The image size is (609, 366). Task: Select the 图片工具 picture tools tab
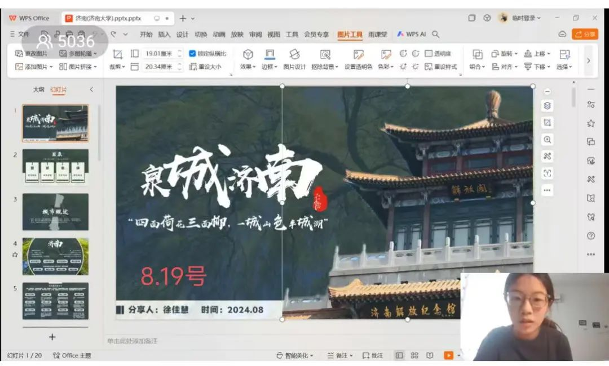pyautogui.click(x=350, y=34)
